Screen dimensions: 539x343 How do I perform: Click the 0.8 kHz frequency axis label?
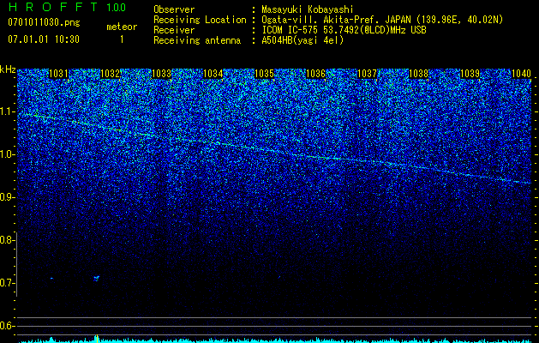coord(7,240)
